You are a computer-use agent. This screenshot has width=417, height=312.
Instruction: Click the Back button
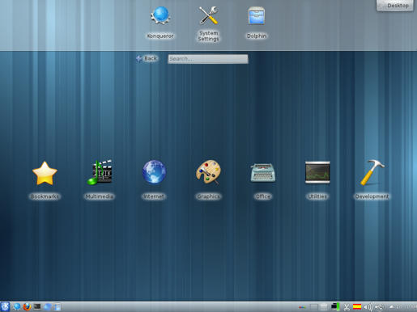pyautogui.click(x=147, y=58)
